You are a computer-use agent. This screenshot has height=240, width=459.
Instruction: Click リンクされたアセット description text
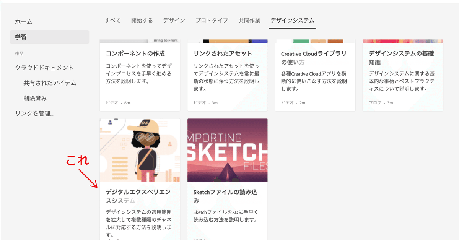[x=226, y=77]
